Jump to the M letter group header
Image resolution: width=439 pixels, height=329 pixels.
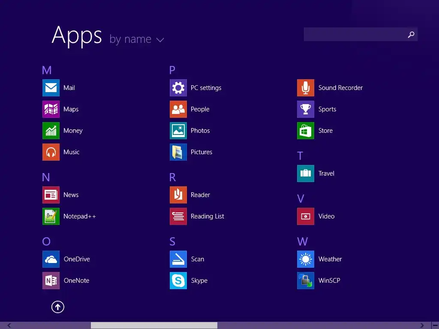tap(47, 70)
